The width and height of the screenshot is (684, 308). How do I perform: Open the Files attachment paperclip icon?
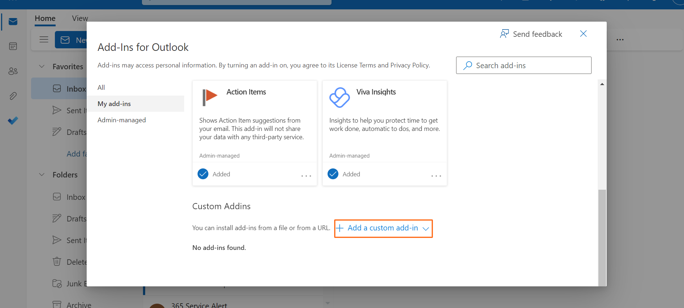click(x=13, y=96)
